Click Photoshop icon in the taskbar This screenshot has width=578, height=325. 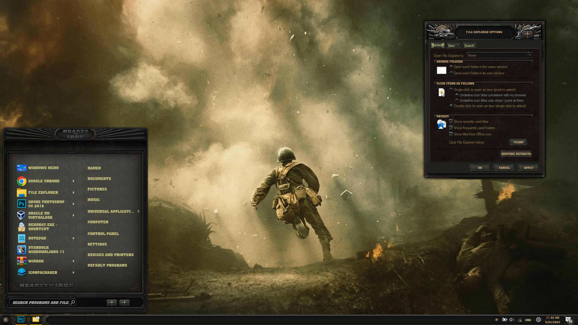(x=21, y=319)
